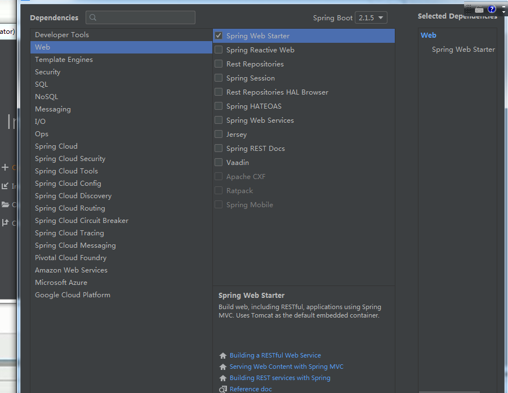Check the Spring Reactive Web checkbox
The height and width of the screenshot is (393, 508).
(x=219, y=50)
